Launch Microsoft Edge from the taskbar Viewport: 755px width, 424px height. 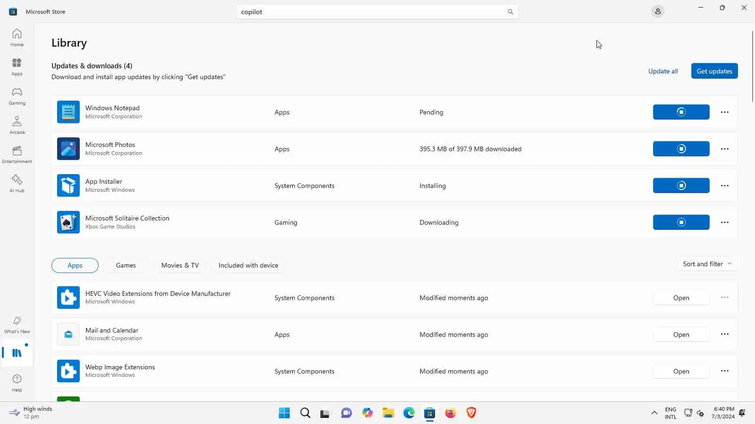click(409, 413)
